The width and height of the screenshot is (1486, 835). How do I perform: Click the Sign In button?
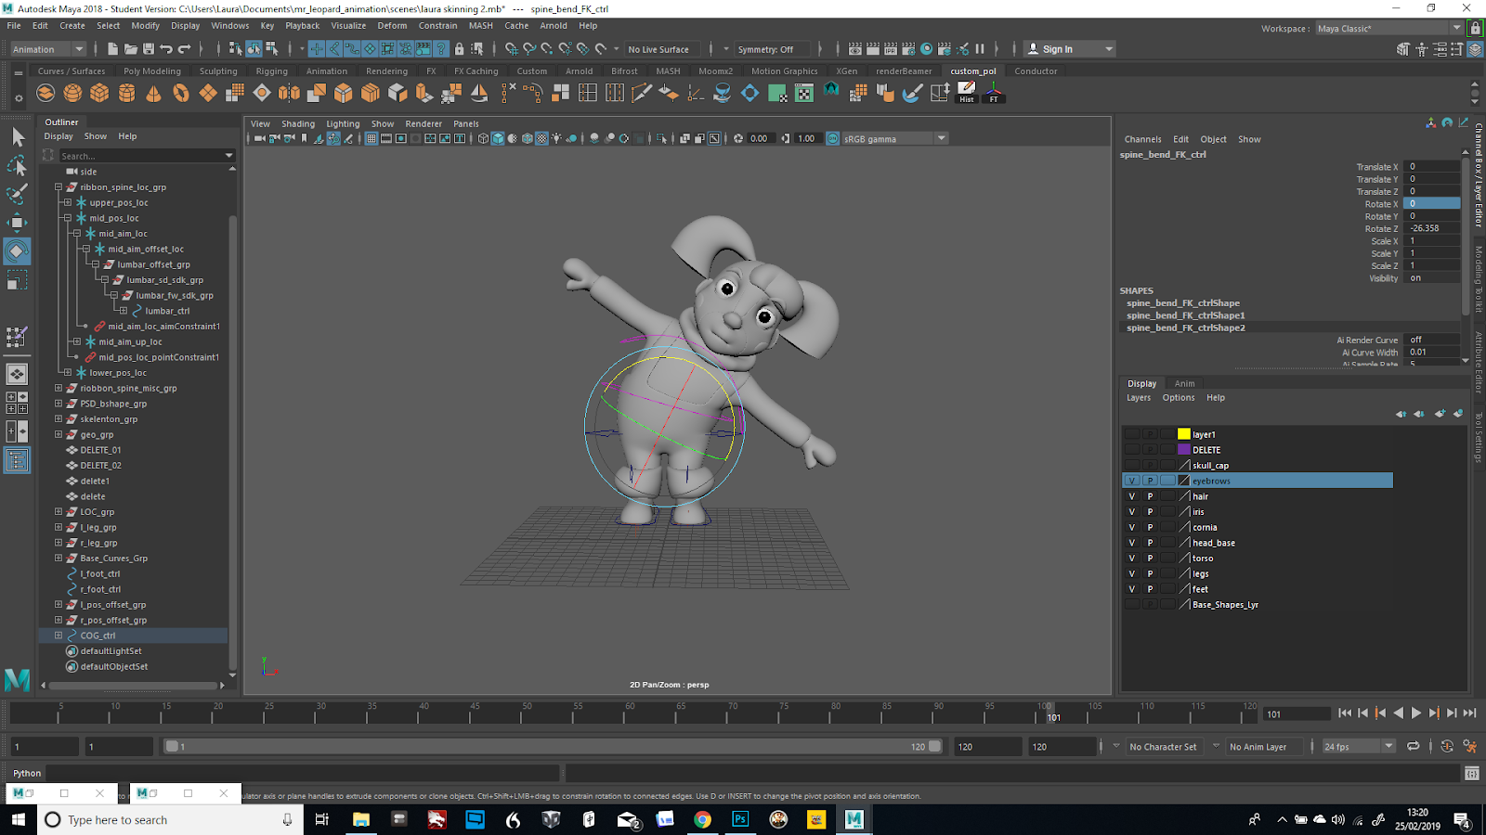[x=1057, y=49]
